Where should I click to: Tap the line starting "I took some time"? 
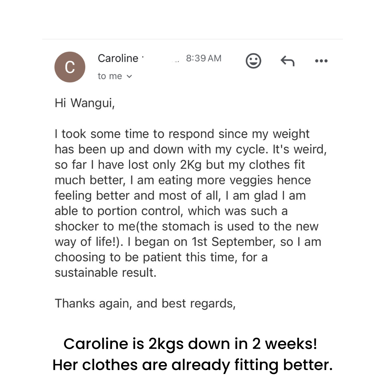tap(182, 134)
